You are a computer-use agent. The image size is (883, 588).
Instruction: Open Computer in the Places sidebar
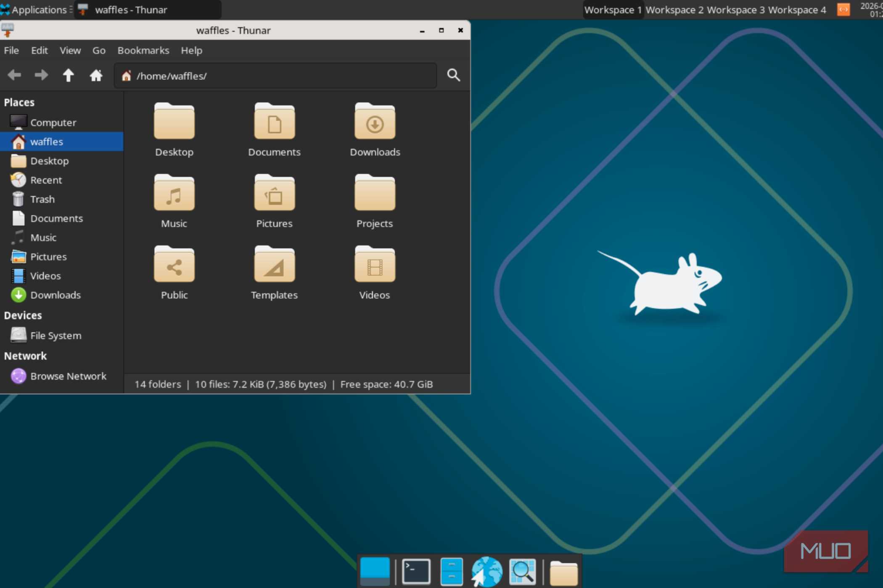click(62, 122)
